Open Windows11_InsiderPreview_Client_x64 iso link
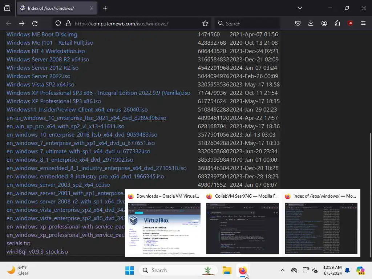The image size is (372, 279). [77, 110]
